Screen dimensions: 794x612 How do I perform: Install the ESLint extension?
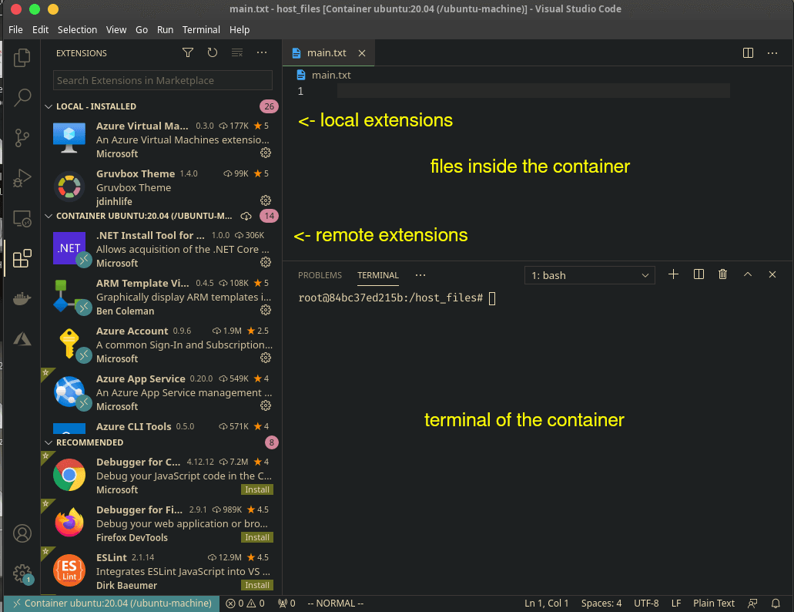coord(257,585)
